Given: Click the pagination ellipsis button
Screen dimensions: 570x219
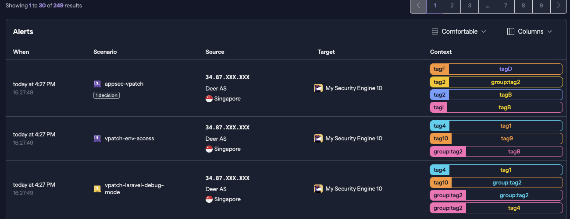Looking at the screenshot, I should tap(488, 6).
